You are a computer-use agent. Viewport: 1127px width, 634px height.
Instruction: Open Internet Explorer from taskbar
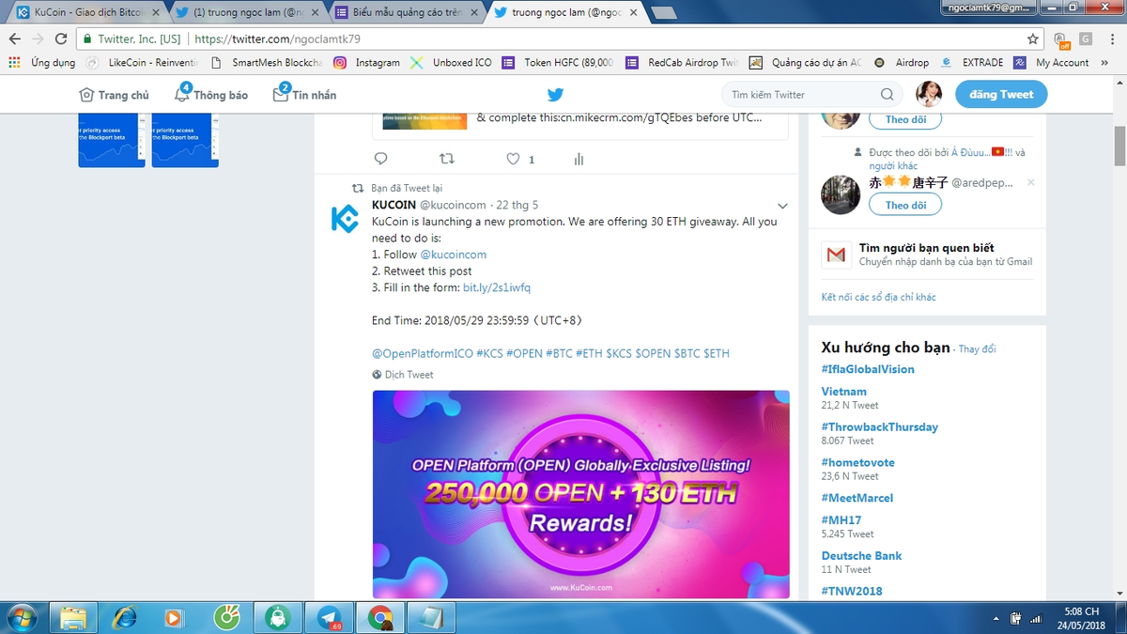124,617
